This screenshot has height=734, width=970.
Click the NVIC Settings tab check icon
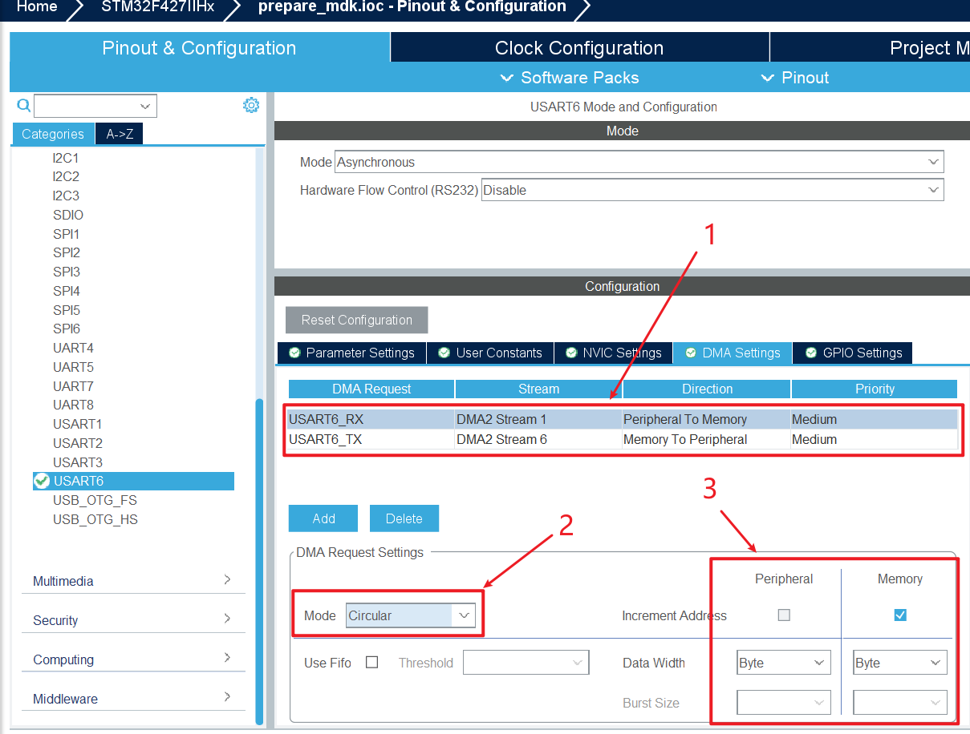click(x=571, y=353)
